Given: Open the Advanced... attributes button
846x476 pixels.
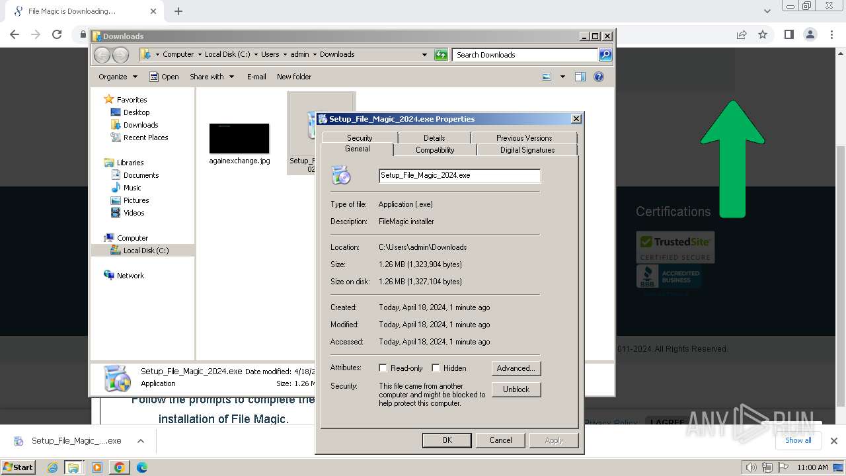Looking at the screenshot, I should click(x=516, y=368).
